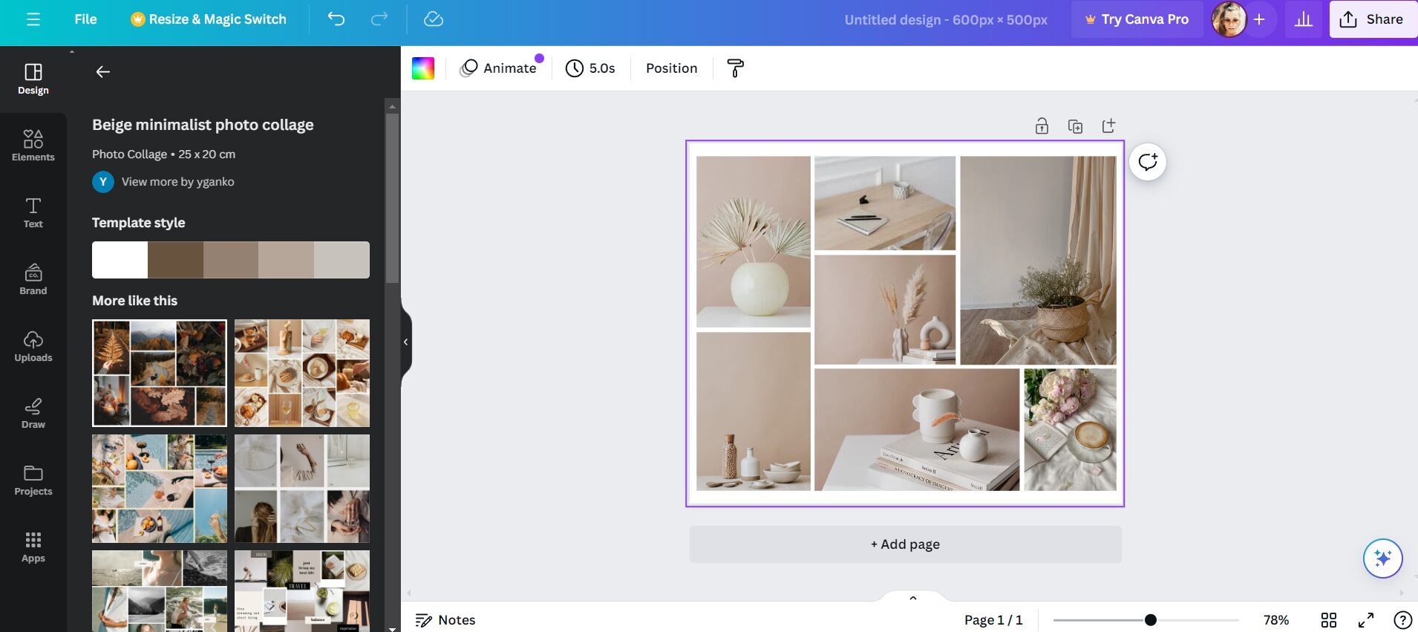
Task: Switch to the Elements tab
Action: click(x=33, y=145)
